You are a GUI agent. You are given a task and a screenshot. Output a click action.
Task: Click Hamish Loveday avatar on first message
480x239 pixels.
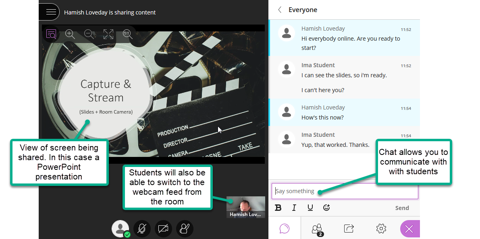pyautogui.click(x=287, y=33)
